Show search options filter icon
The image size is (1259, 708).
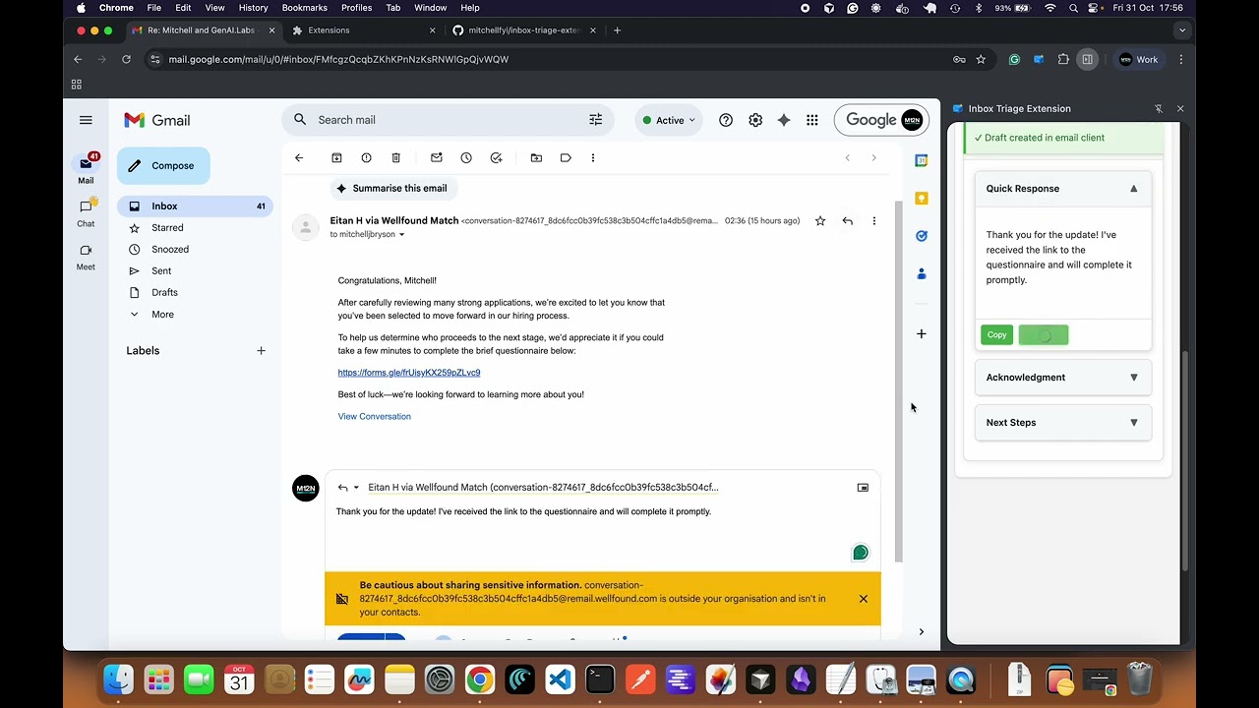coord(595,120)
